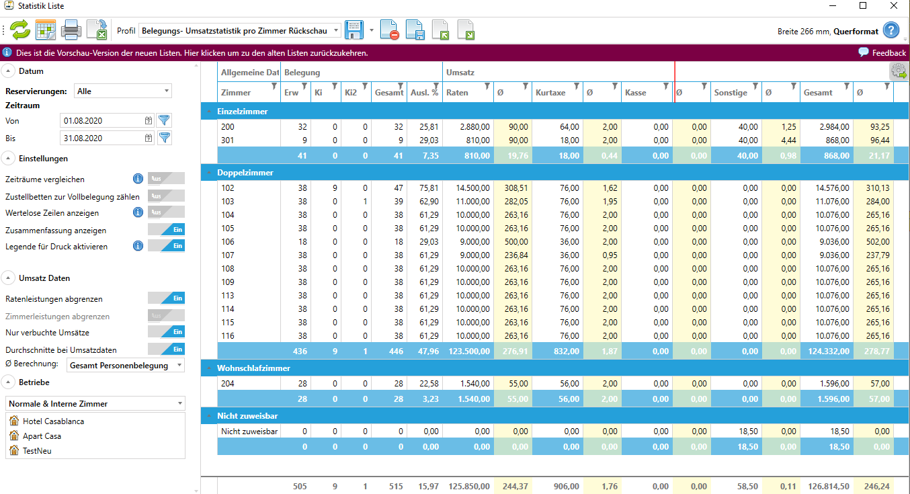Image resolution: width=910 pixels, height=494 pixels.
Task: Export the list to Excel
Action: (x=97, y=30)
